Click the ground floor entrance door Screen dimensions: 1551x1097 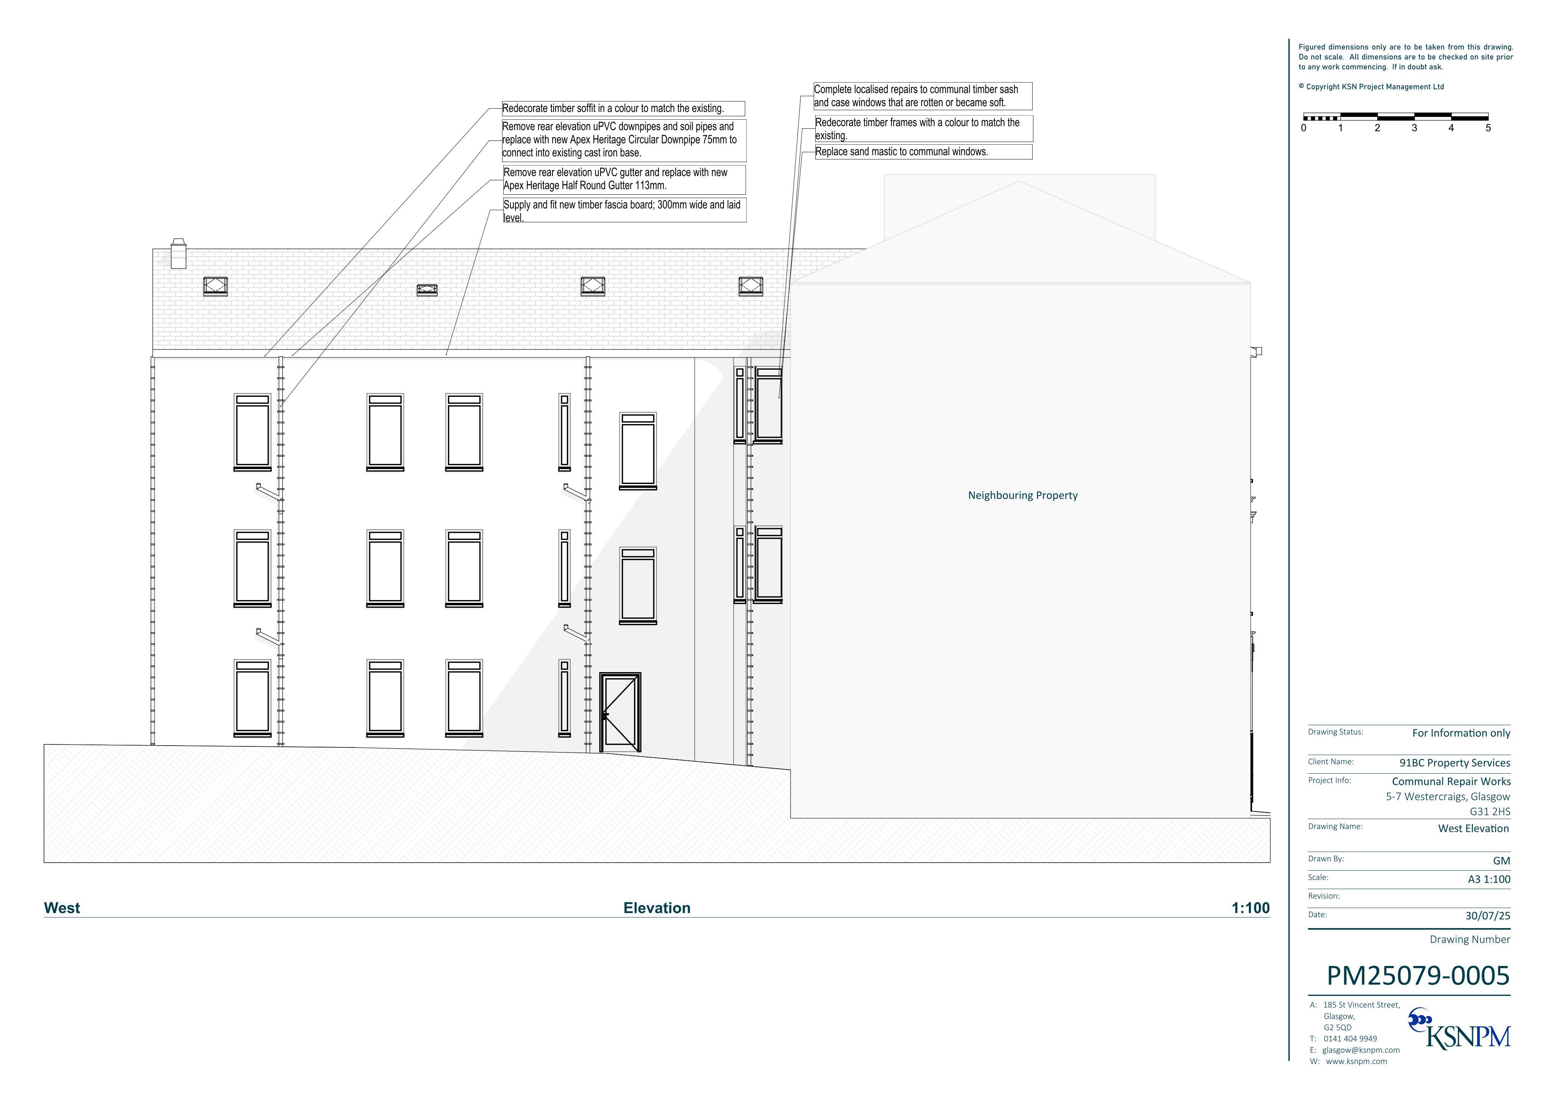coord(620,712)
